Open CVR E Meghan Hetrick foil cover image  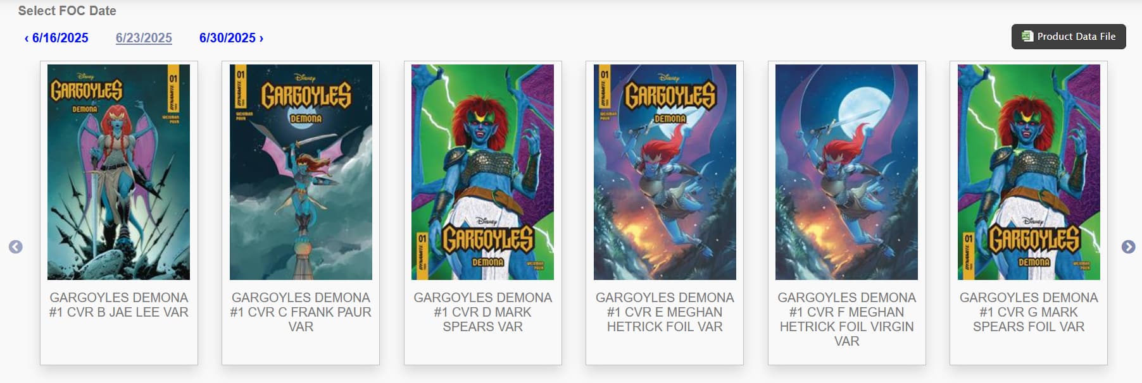click(x=665, y=172)
